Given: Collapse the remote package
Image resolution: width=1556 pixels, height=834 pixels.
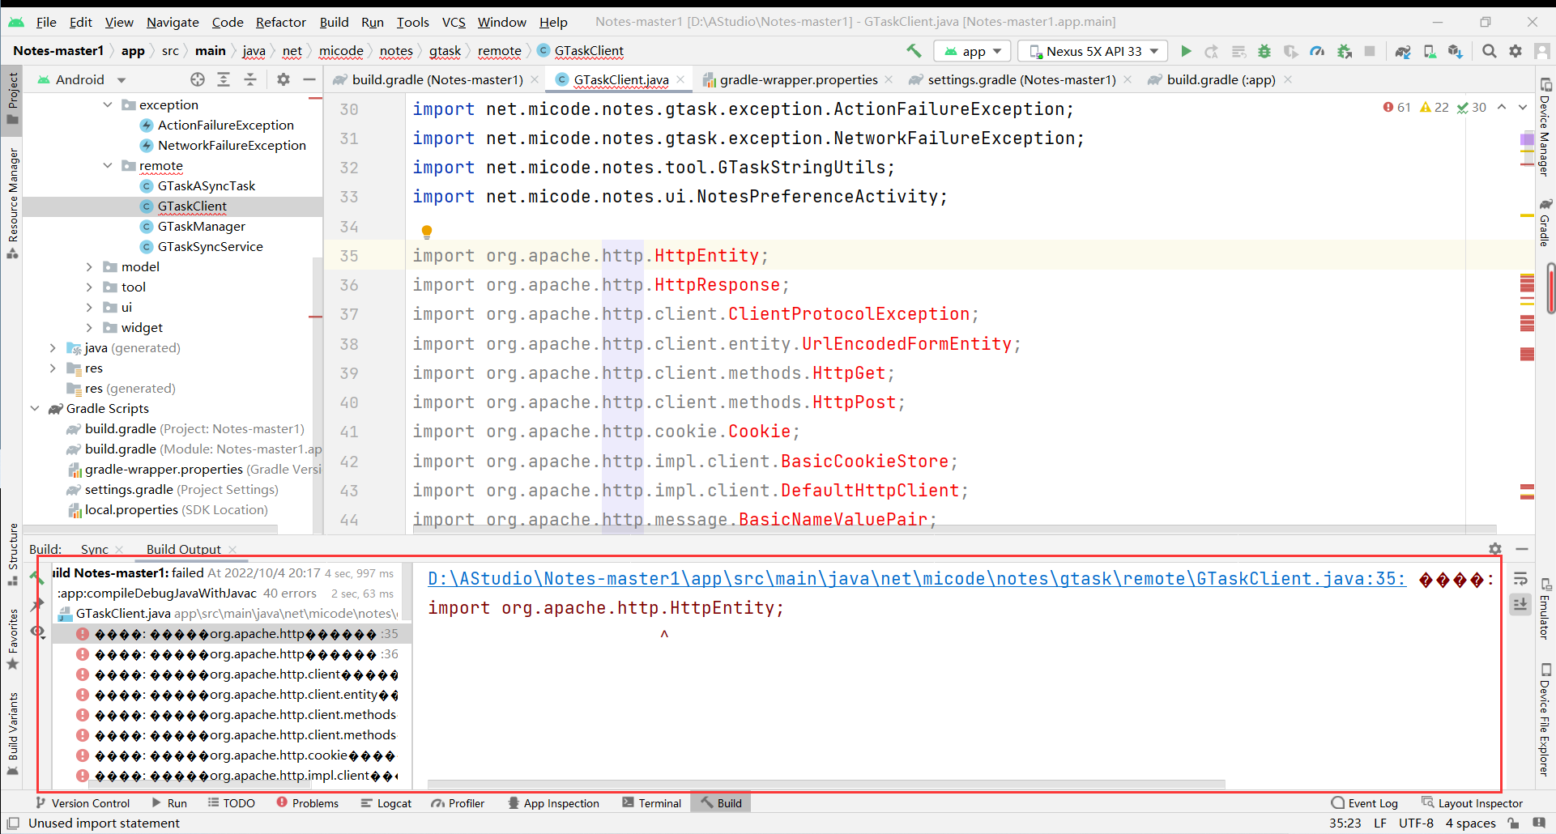Looking at the screenshot, I should (108, 165).
